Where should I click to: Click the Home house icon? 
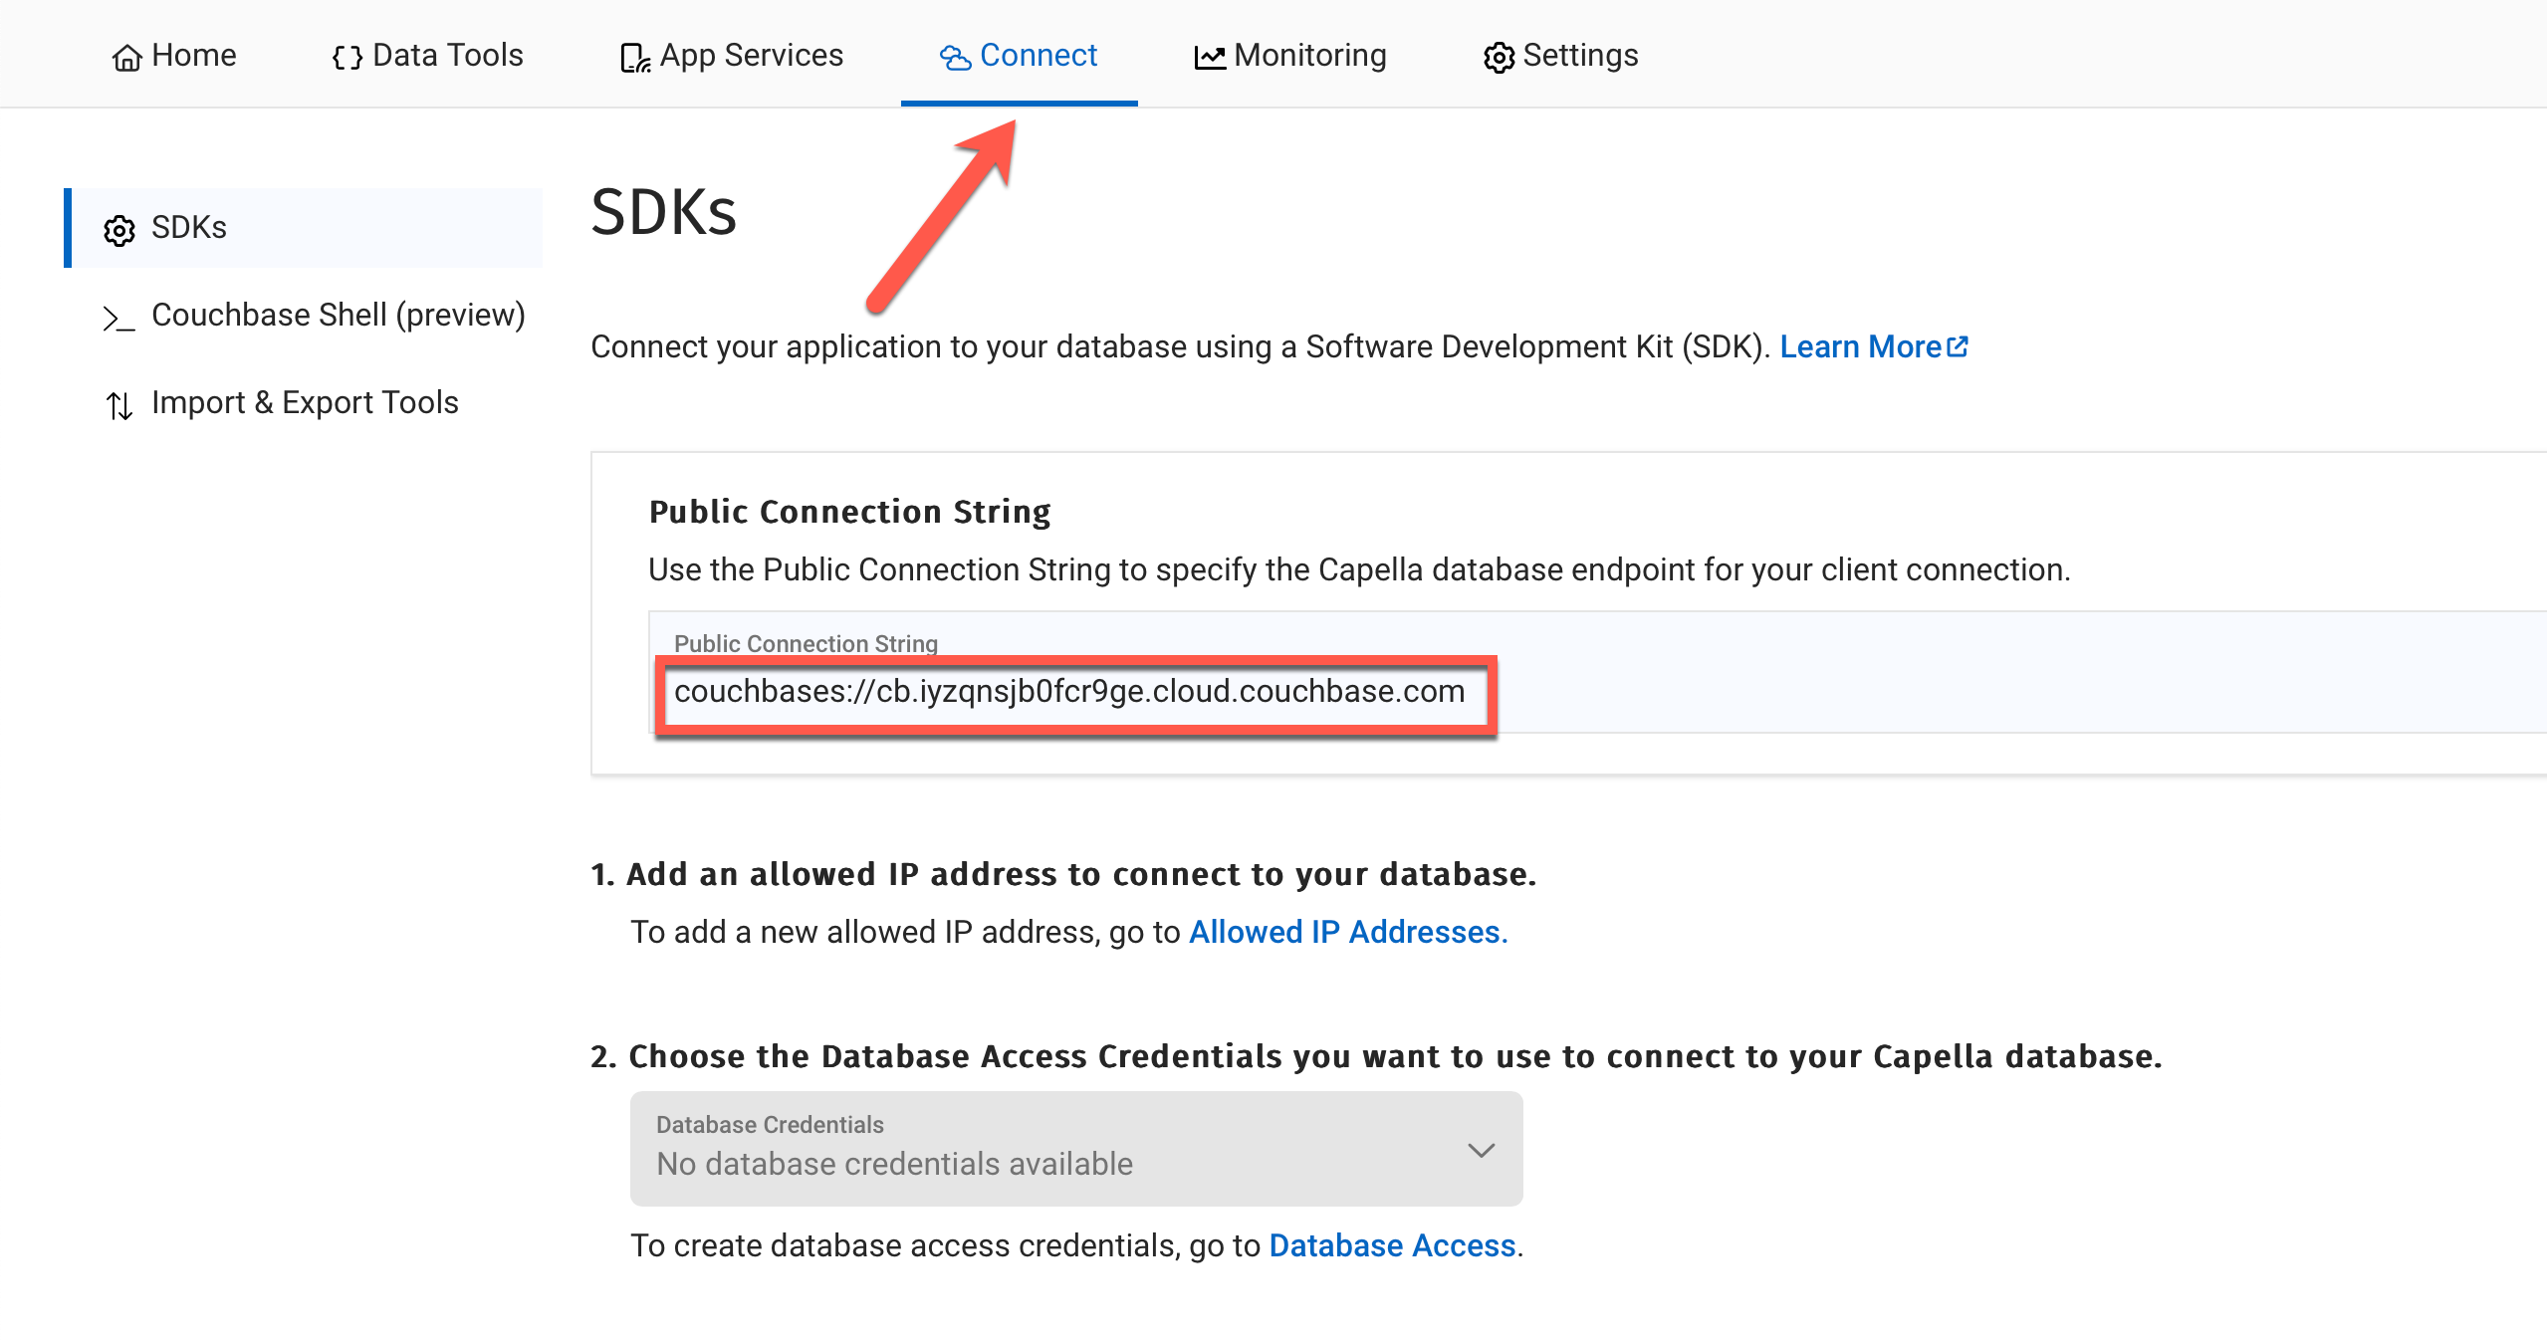pyautogui.click(x=126, y=58)
